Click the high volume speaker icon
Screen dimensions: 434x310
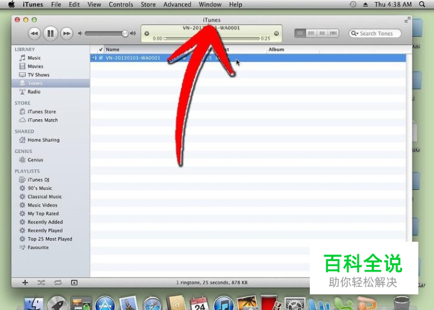click(133, 33)
